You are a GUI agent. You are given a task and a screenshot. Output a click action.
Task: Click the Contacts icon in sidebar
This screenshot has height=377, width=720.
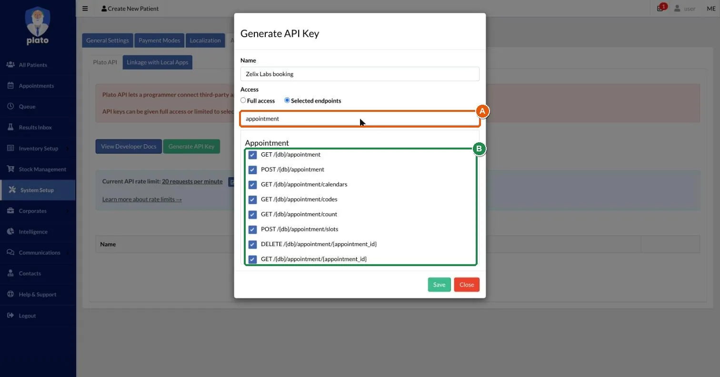(10, 273)
